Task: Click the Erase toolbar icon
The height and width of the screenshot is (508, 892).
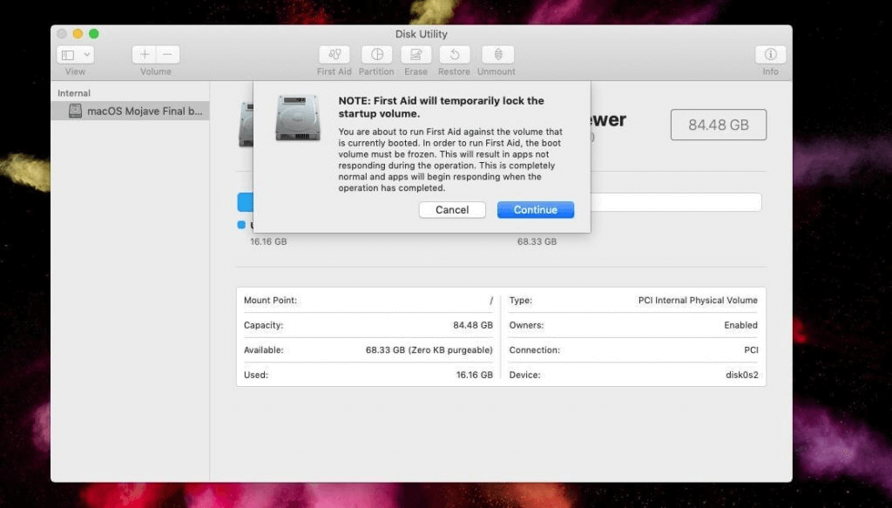Action: [416, 55]
